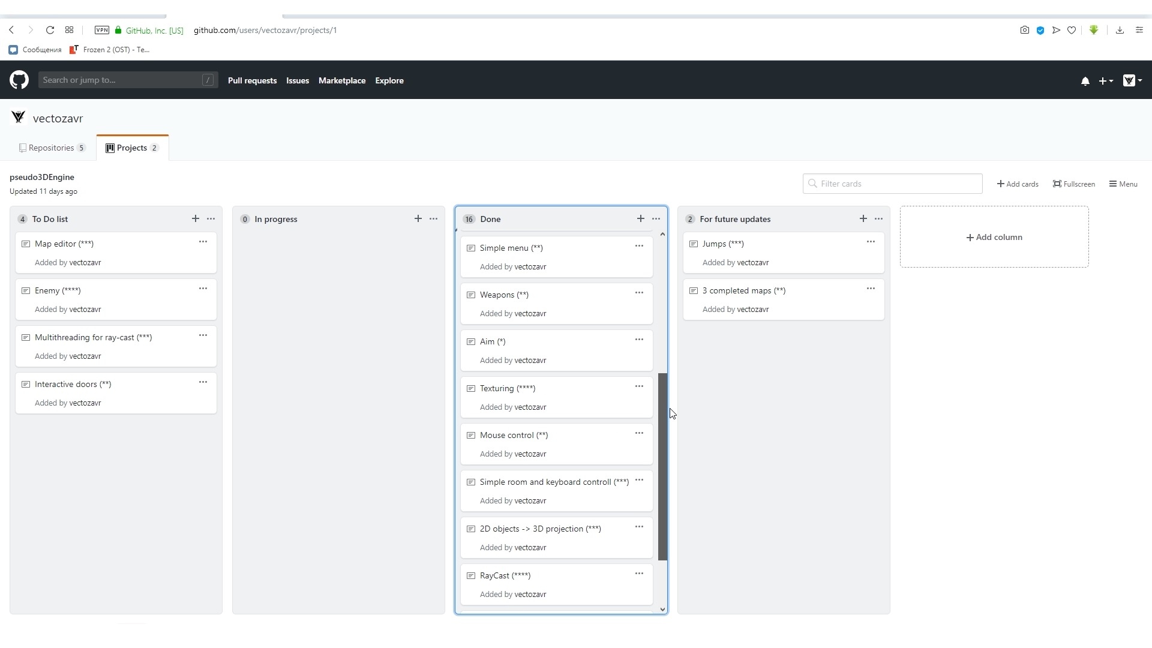Toggle the browser VPN badge
This screenshot has height=648, width=1152.
tap(102, 30)
